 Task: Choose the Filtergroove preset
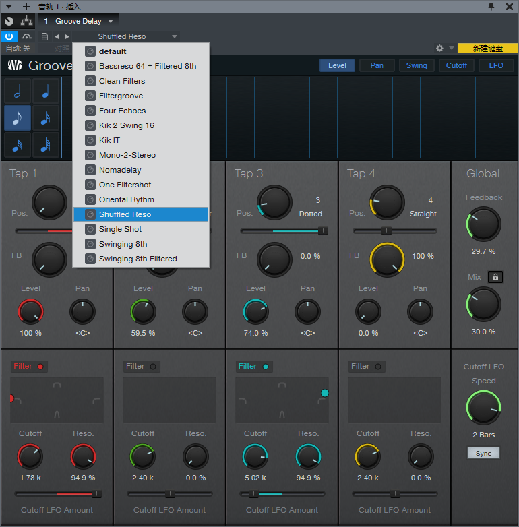(x=141, y=96)
